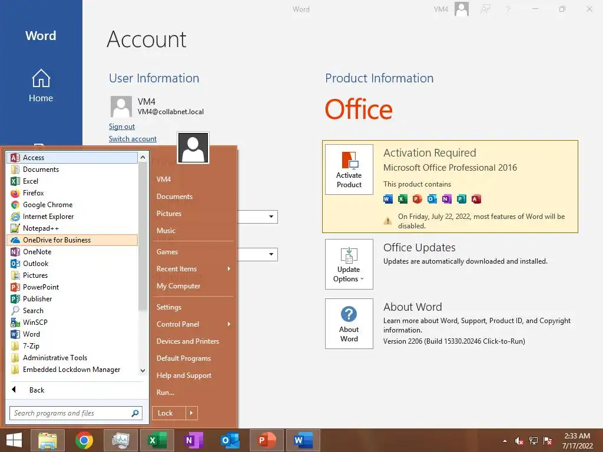Screen dimensions: 603x452
Task: Open the clock showing 2:33 AM
Action: point(577,441)
